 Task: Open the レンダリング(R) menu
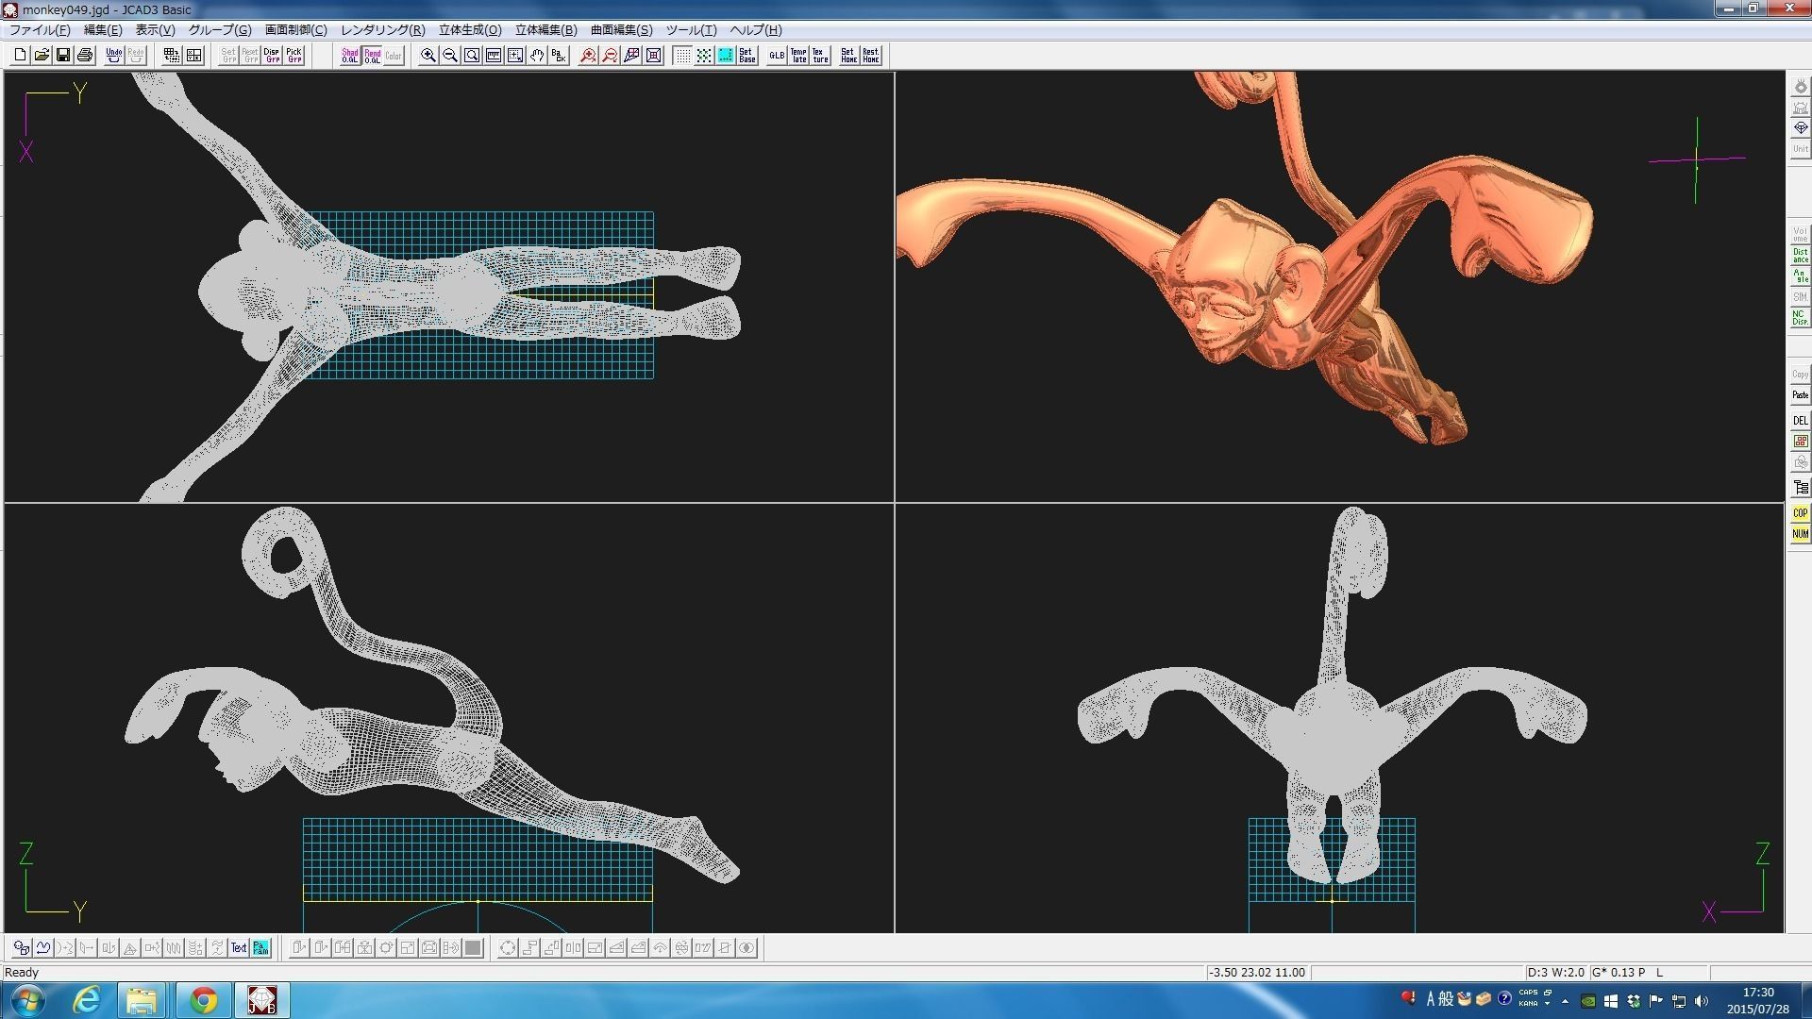[382, 30]
